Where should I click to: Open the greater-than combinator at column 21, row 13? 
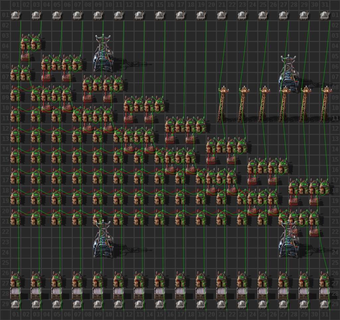(221, 145)
